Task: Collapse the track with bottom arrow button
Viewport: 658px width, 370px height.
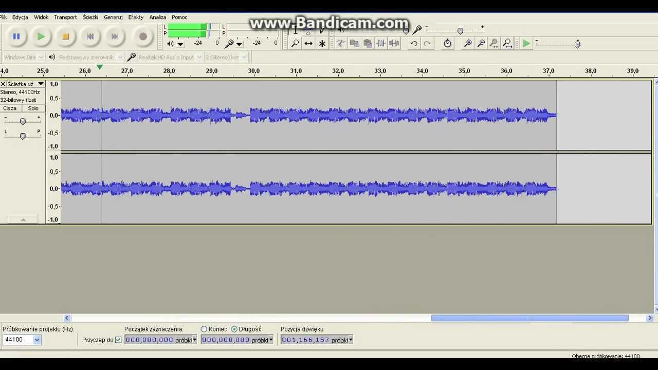Action: [23, 219]
